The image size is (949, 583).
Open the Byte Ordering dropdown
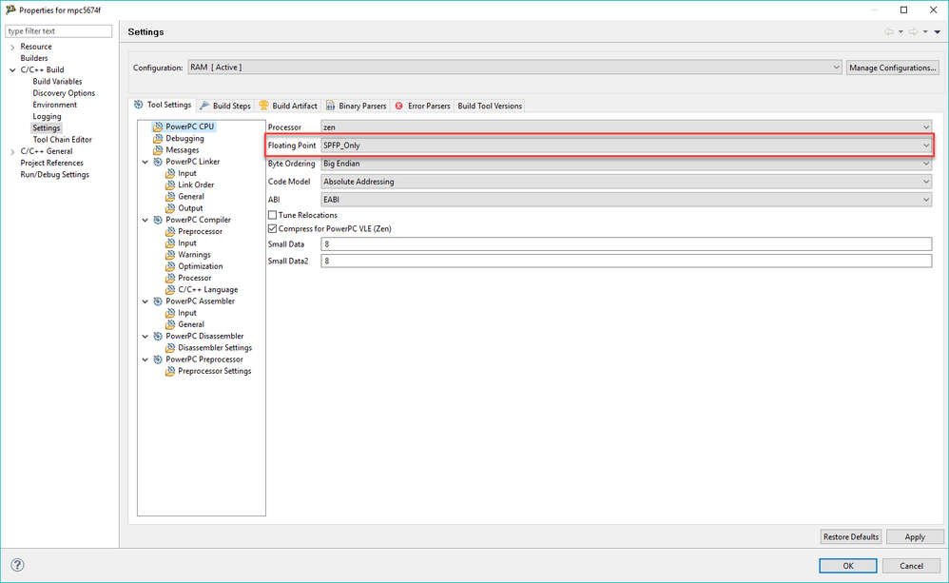click(626, 164)
